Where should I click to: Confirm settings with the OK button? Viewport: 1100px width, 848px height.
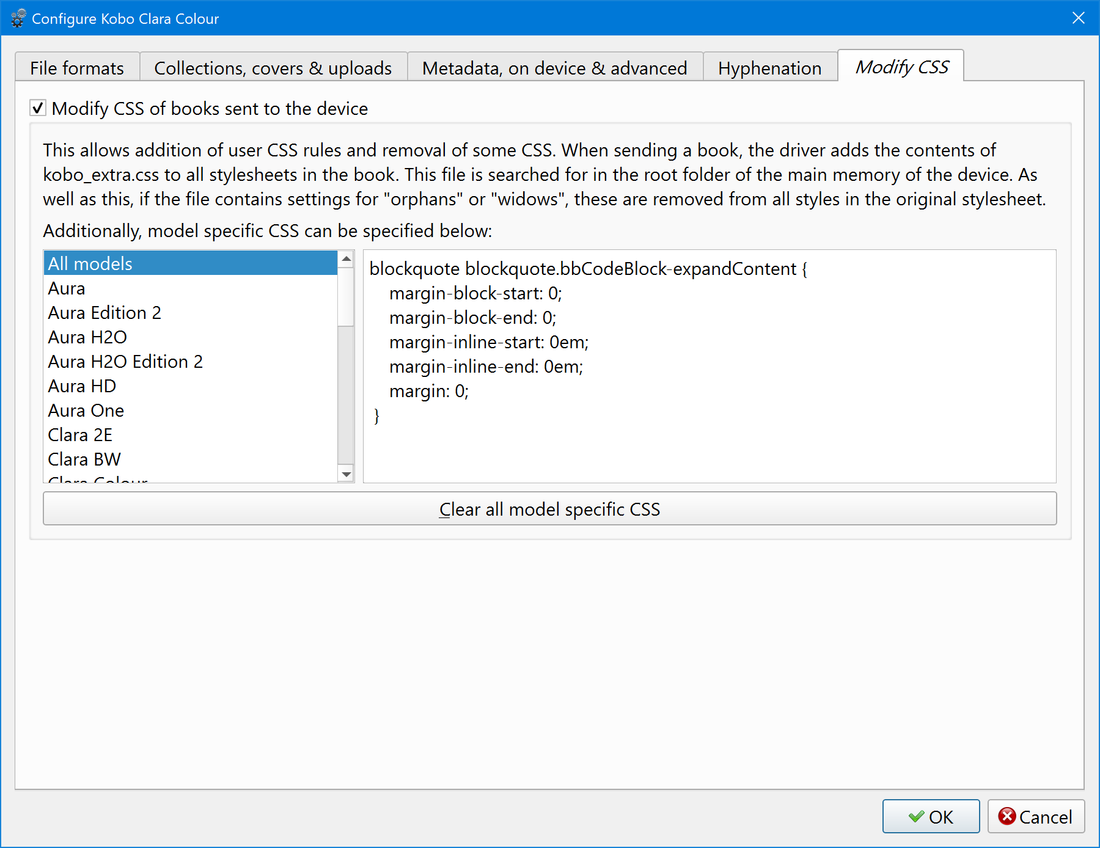tap(931, 816)
